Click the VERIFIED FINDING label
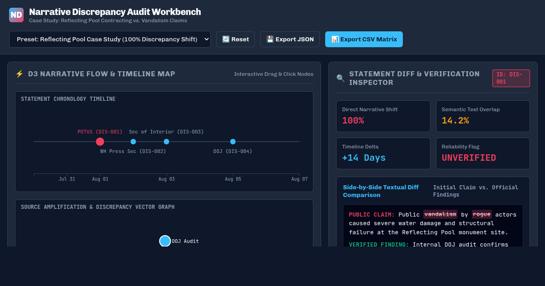Screen dimensions: 545x286 [x=379, y=245]
